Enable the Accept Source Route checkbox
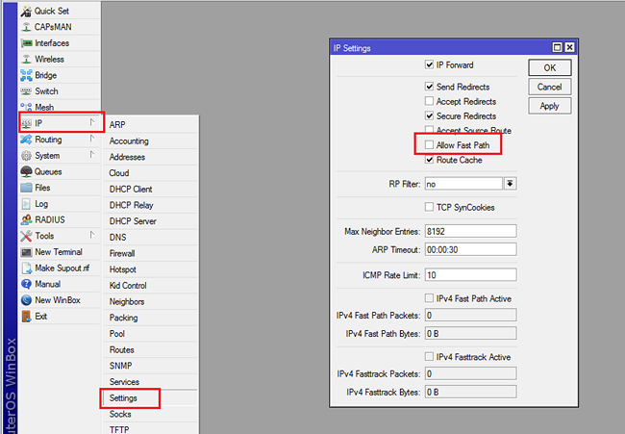Image resolution: width=625 pixels, height=434 pixels. click(429, 129)
